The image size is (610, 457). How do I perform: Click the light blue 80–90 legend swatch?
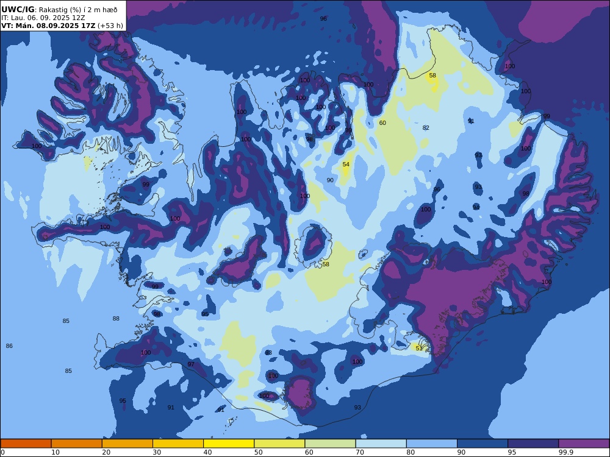(432, 444)
